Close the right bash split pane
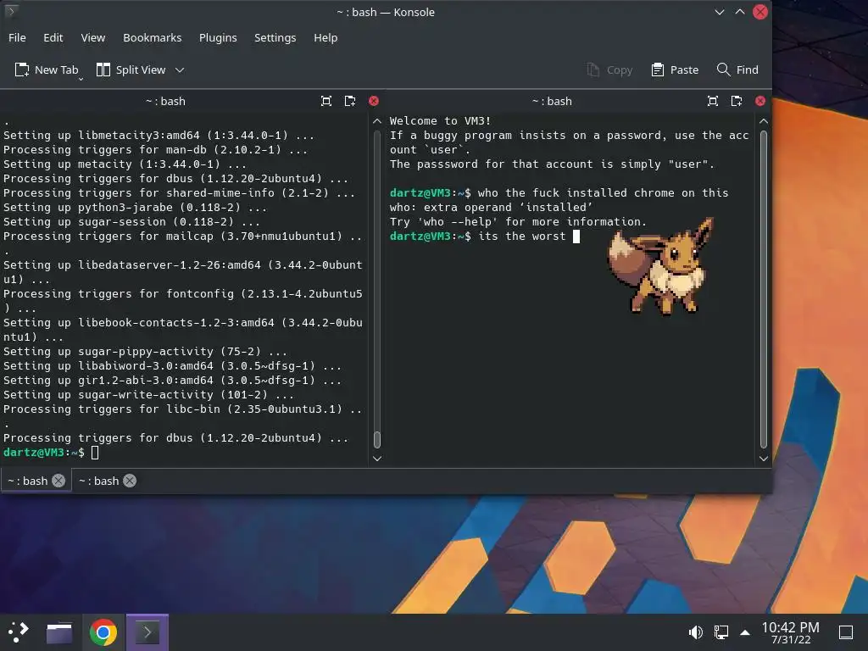Image resolution: width=868 pixels, height=651 pixels. point(760,101)
